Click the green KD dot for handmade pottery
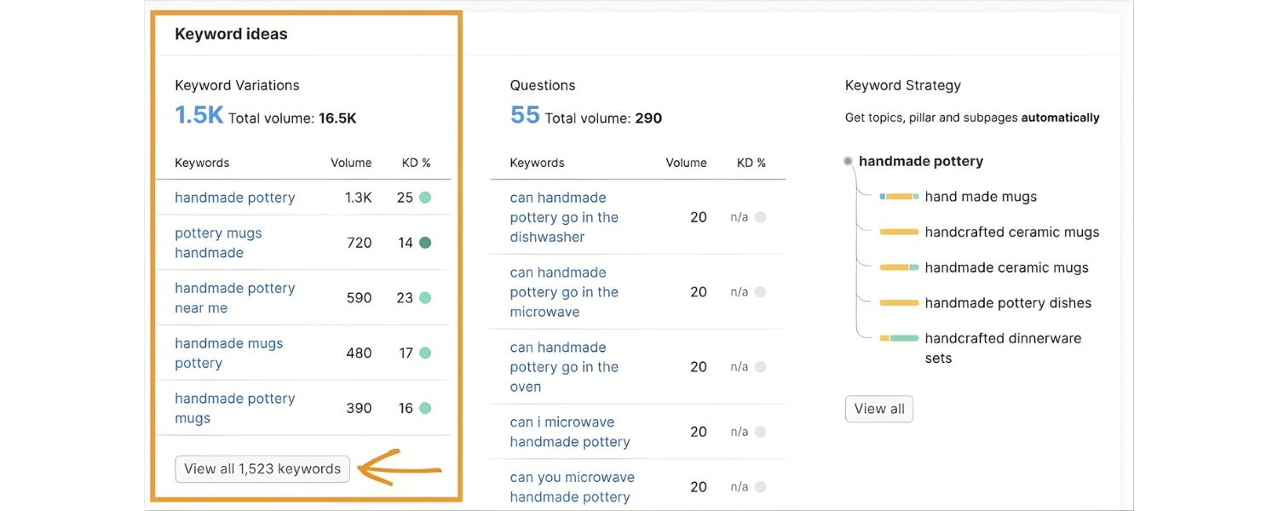Image resolution: width=1278 pixels, height=511 pixels. pos(425,198)
